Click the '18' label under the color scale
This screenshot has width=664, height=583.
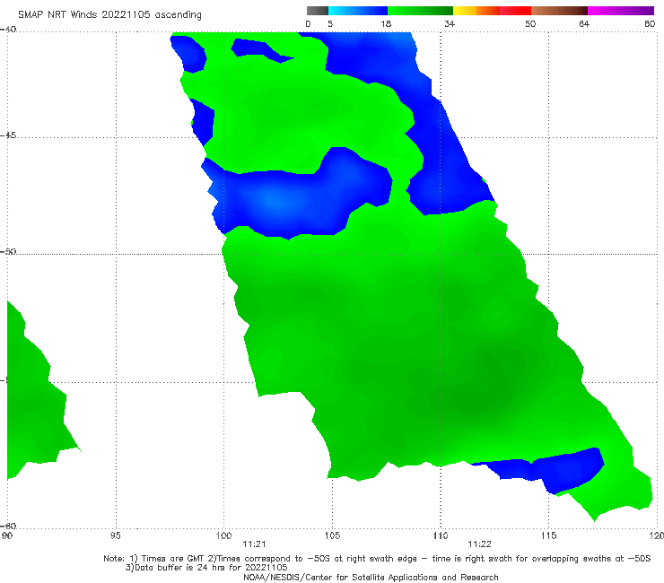coord(386,23)
